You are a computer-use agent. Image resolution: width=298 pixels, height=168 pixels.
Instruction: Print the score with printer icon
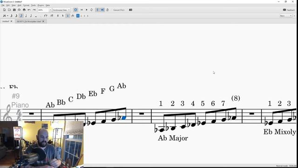[24, 10]
